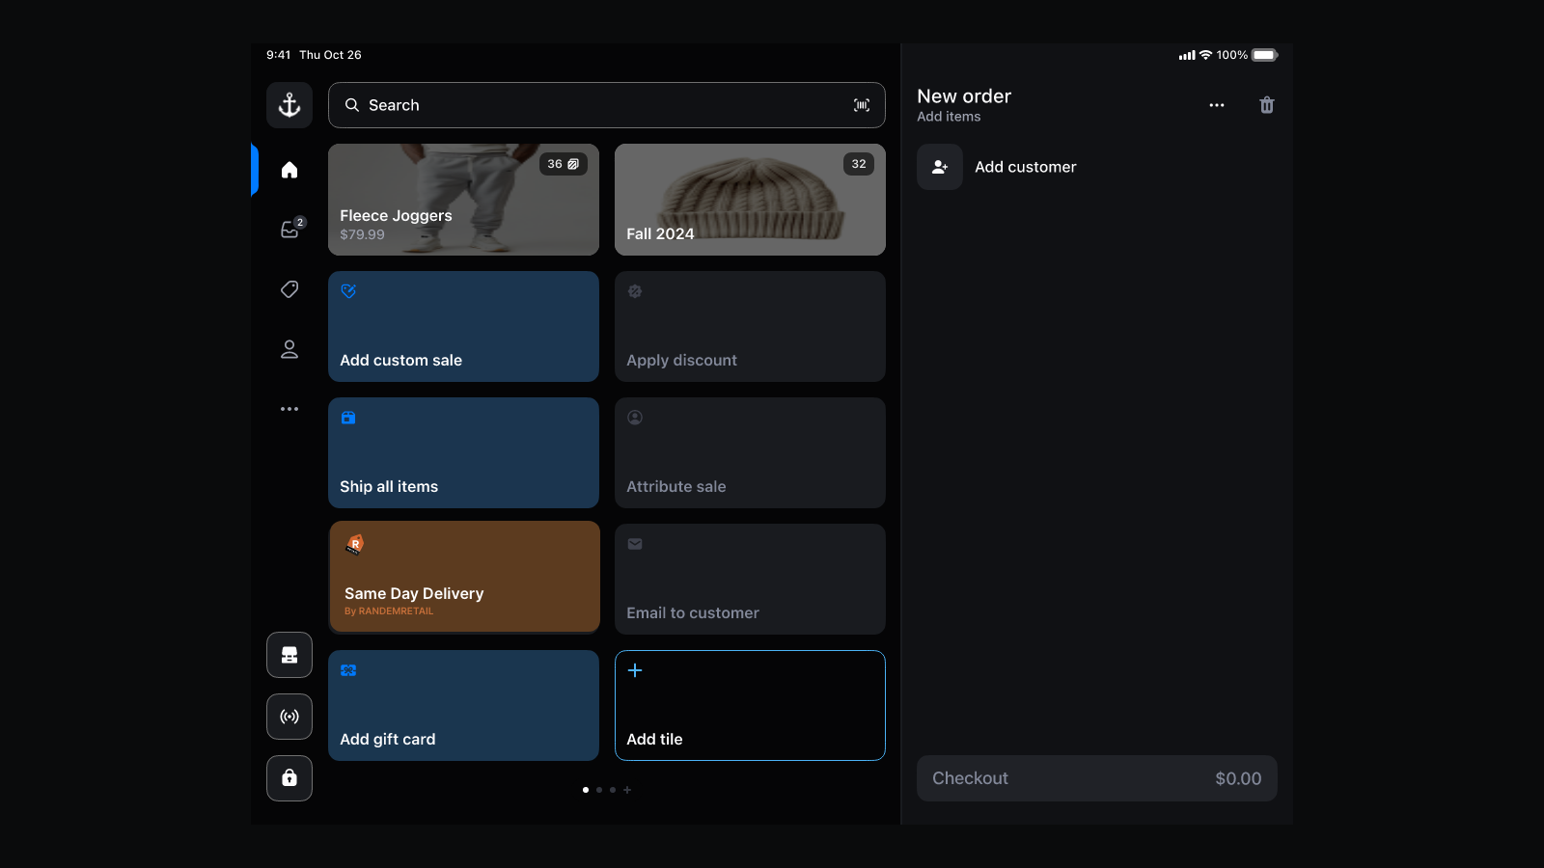Click the storefront register icon button

289,655
